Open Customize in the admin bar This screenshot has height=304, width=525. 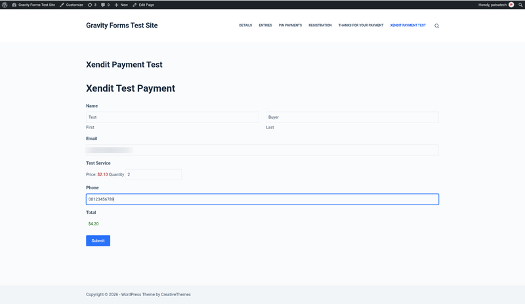[72, 5]
